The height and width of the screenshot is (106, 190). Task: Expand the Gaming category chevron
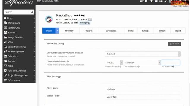(x=34, y=61)
